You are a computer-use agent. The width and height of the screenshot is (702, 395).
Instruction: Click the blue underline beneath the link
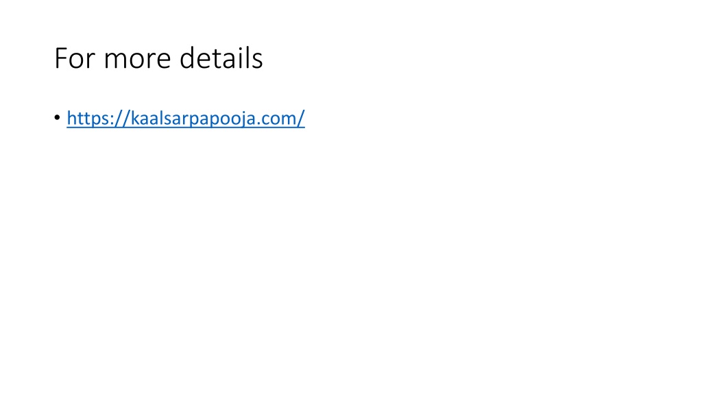click(186, 127)
